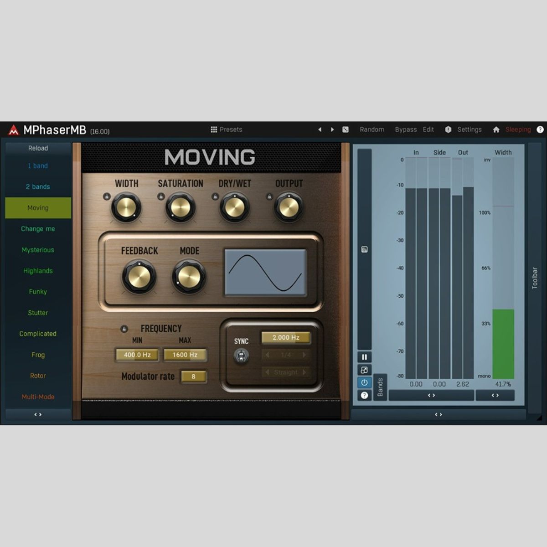The image size is (547, 547).
Task: Click the Presets button
Action: [227, 129]
